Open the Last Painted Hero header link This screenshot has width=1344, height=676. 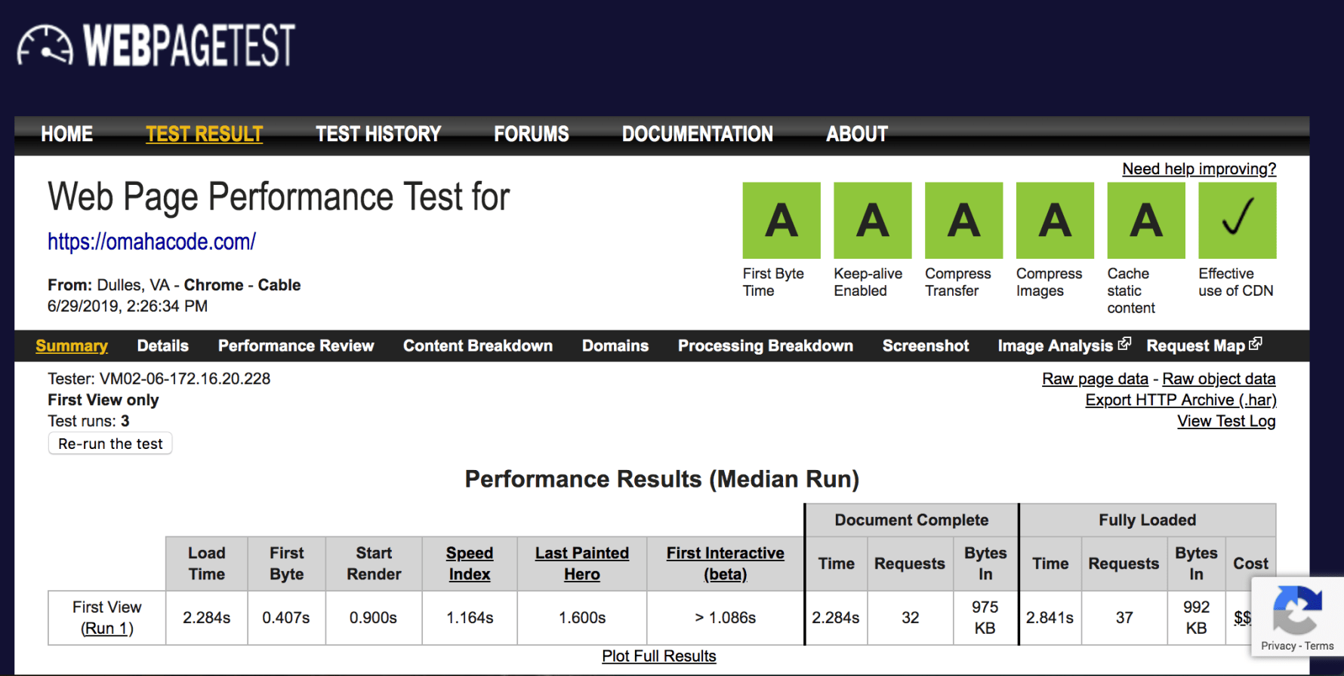coord(582,564)
